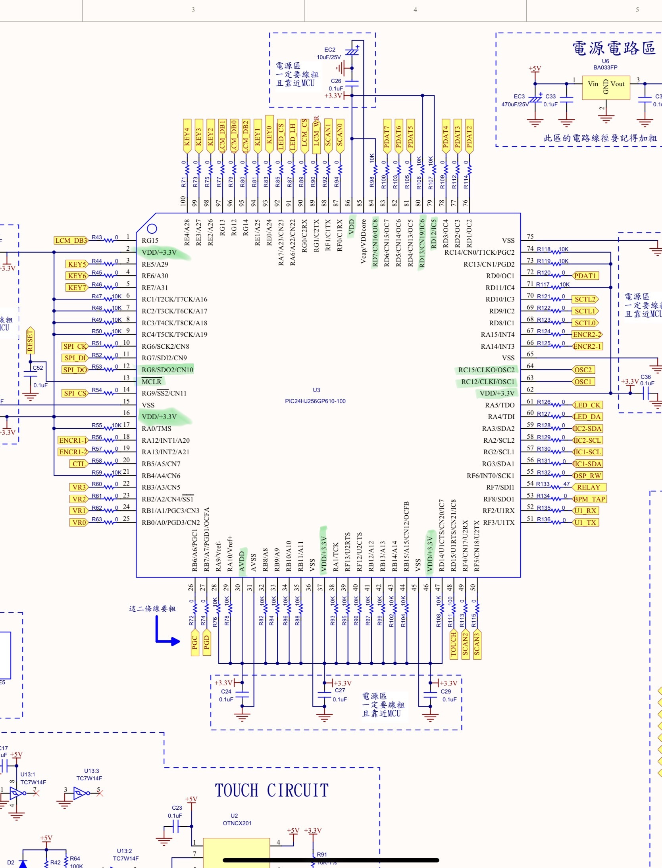Click the ENCR2-2 net label
Image resolution: width=662 pixels, height=868 pixels.
587,334
